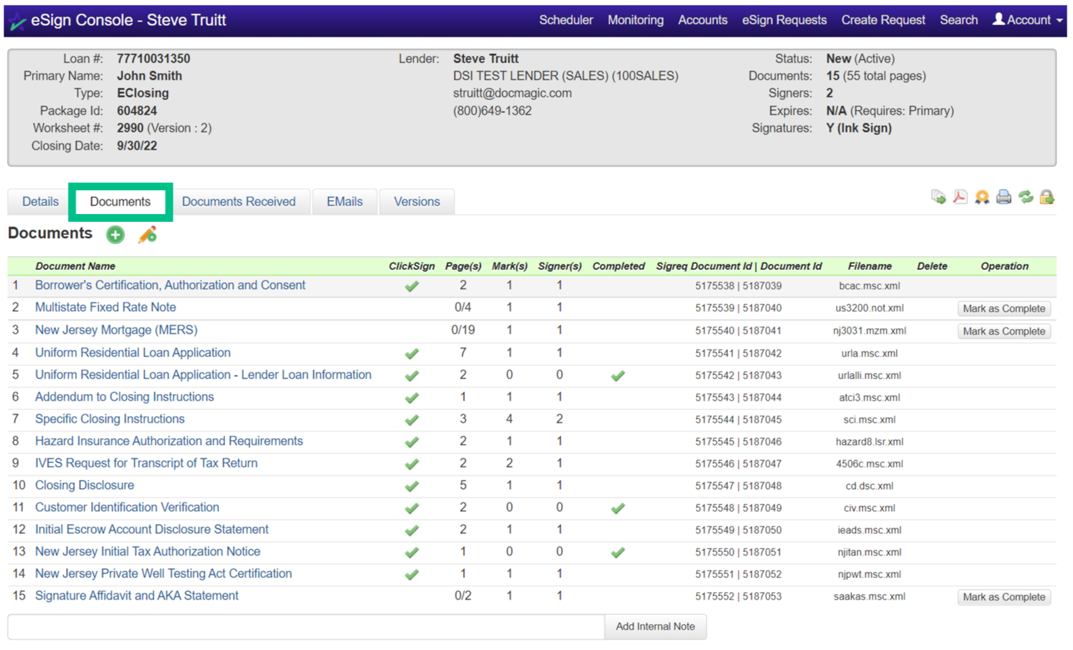Click the Document Name column header
This screenshot has height=650, width=1073.
coord(76,267)
